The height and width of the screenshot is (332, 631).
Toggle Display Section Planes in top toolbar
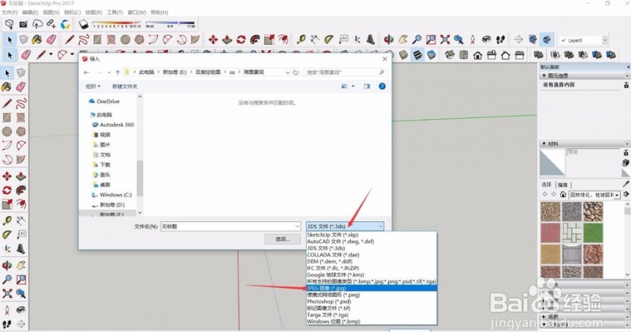tap(533, 40)
